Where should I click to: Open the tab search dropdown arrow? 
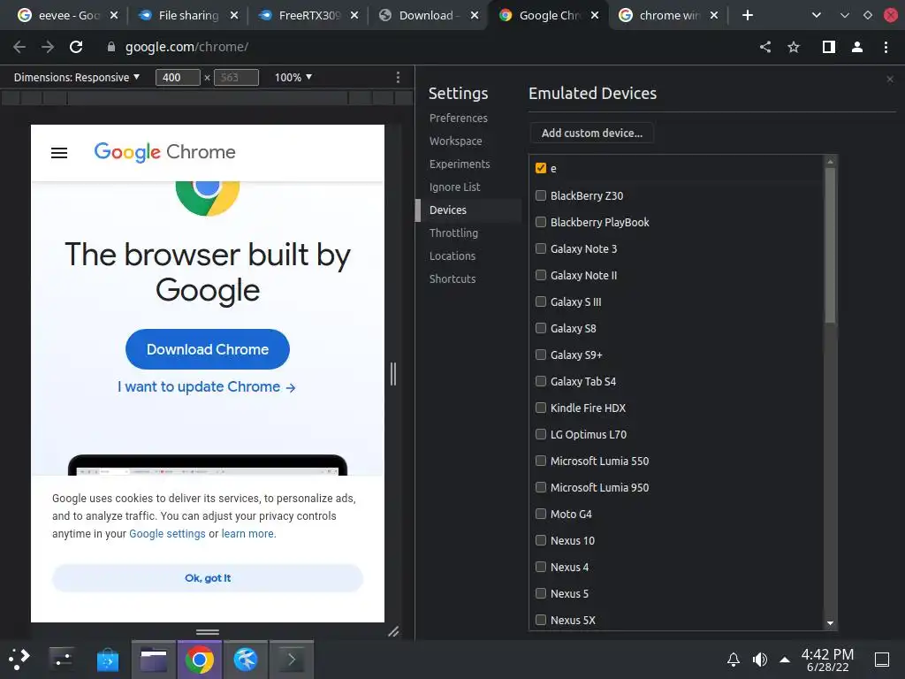point(816,15)
